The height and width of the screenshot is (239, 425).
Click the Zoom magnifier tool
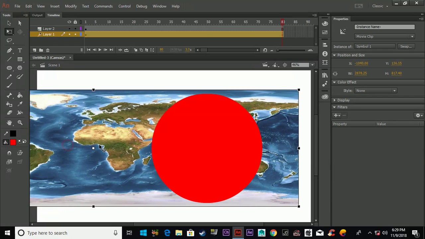pos(20,123)
